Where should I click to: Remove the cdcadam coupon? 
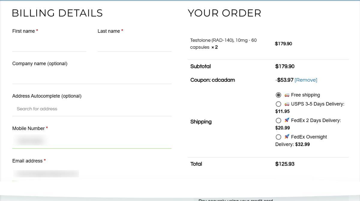306,80
